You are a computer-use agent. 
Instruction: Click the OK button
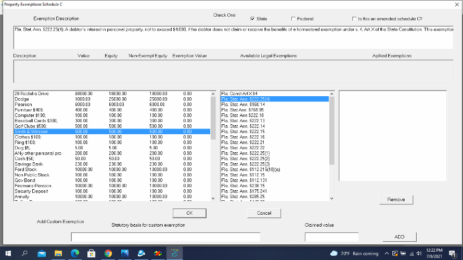click(x=189, y=213)
